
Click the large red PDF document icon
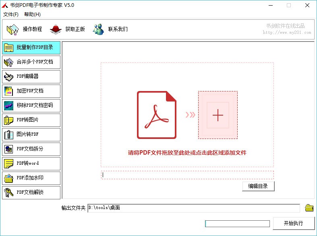pos(157,115)
